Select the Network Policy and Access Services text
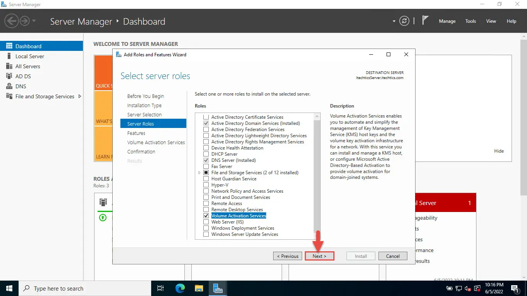The image size is (527, 296). pyautogui.click(x=247, y=191)
